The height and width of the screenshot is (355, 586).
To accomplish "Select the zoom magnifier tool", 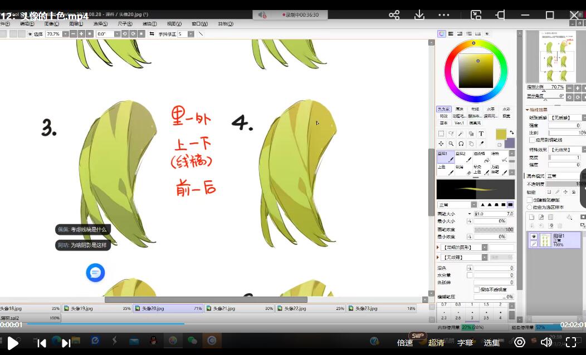I will (x=451, y=144).
